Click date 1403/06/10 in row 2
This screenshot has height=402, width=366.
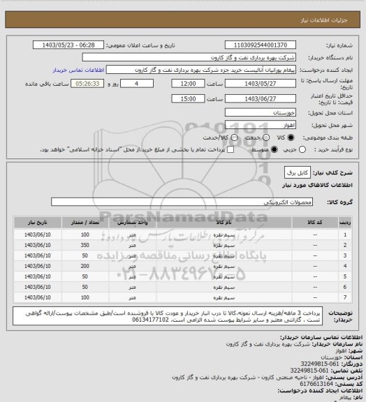(x=38, y=245)
